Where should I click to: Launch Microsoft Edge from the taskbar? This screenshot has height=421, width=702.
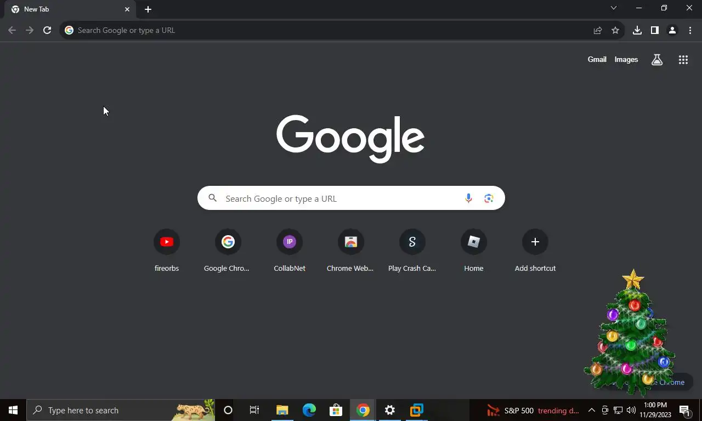309,410
